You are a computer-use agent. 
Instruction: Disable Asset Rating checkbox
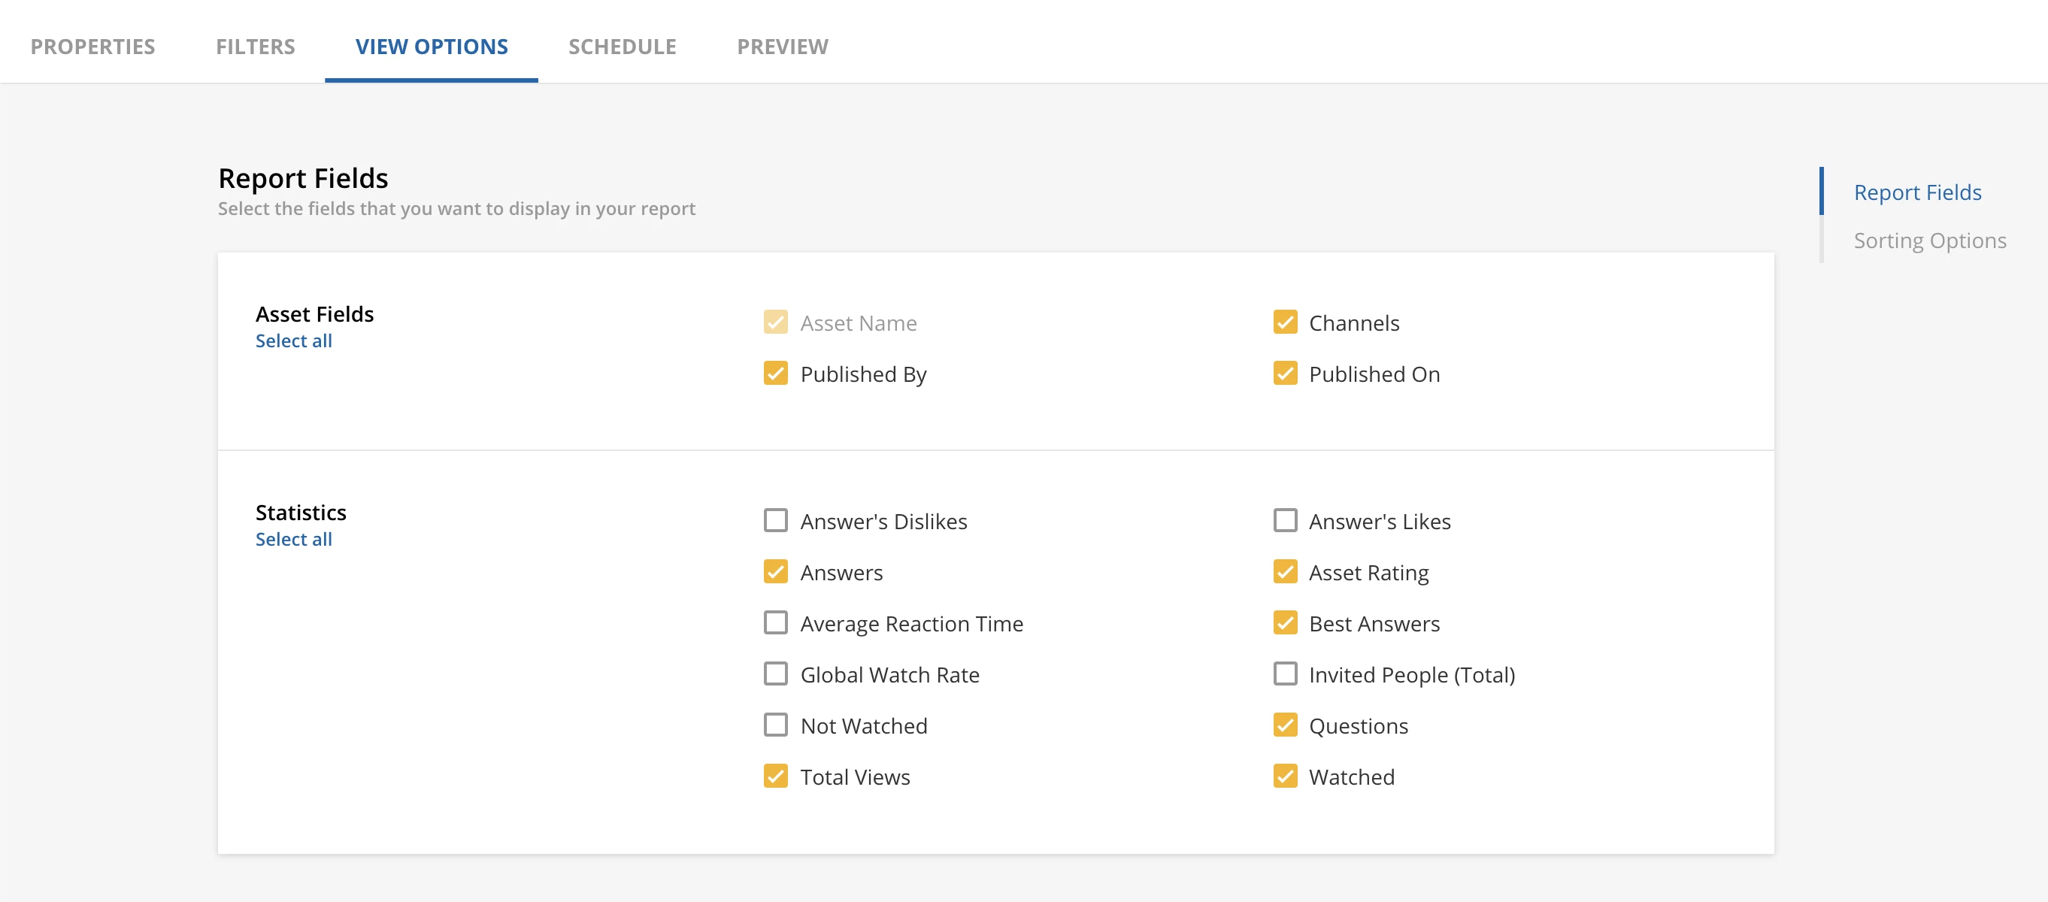point(1285,571)
